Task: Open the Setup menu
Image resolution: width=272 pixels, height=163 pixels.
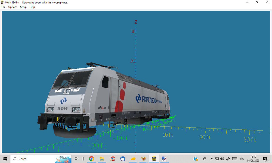Action: (x=23, y=7)
